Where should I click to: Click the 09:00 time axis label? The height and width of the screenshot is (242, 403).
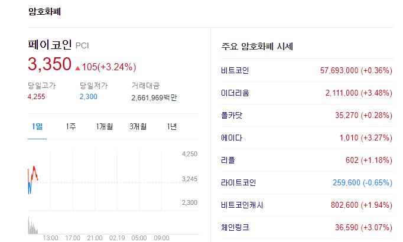point(161,238)
